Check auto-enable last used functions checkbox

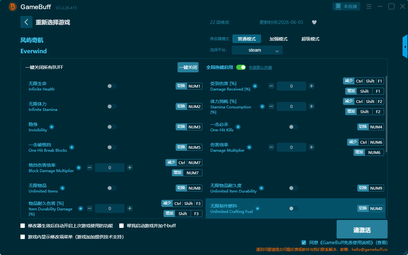(x=23, y=226)
